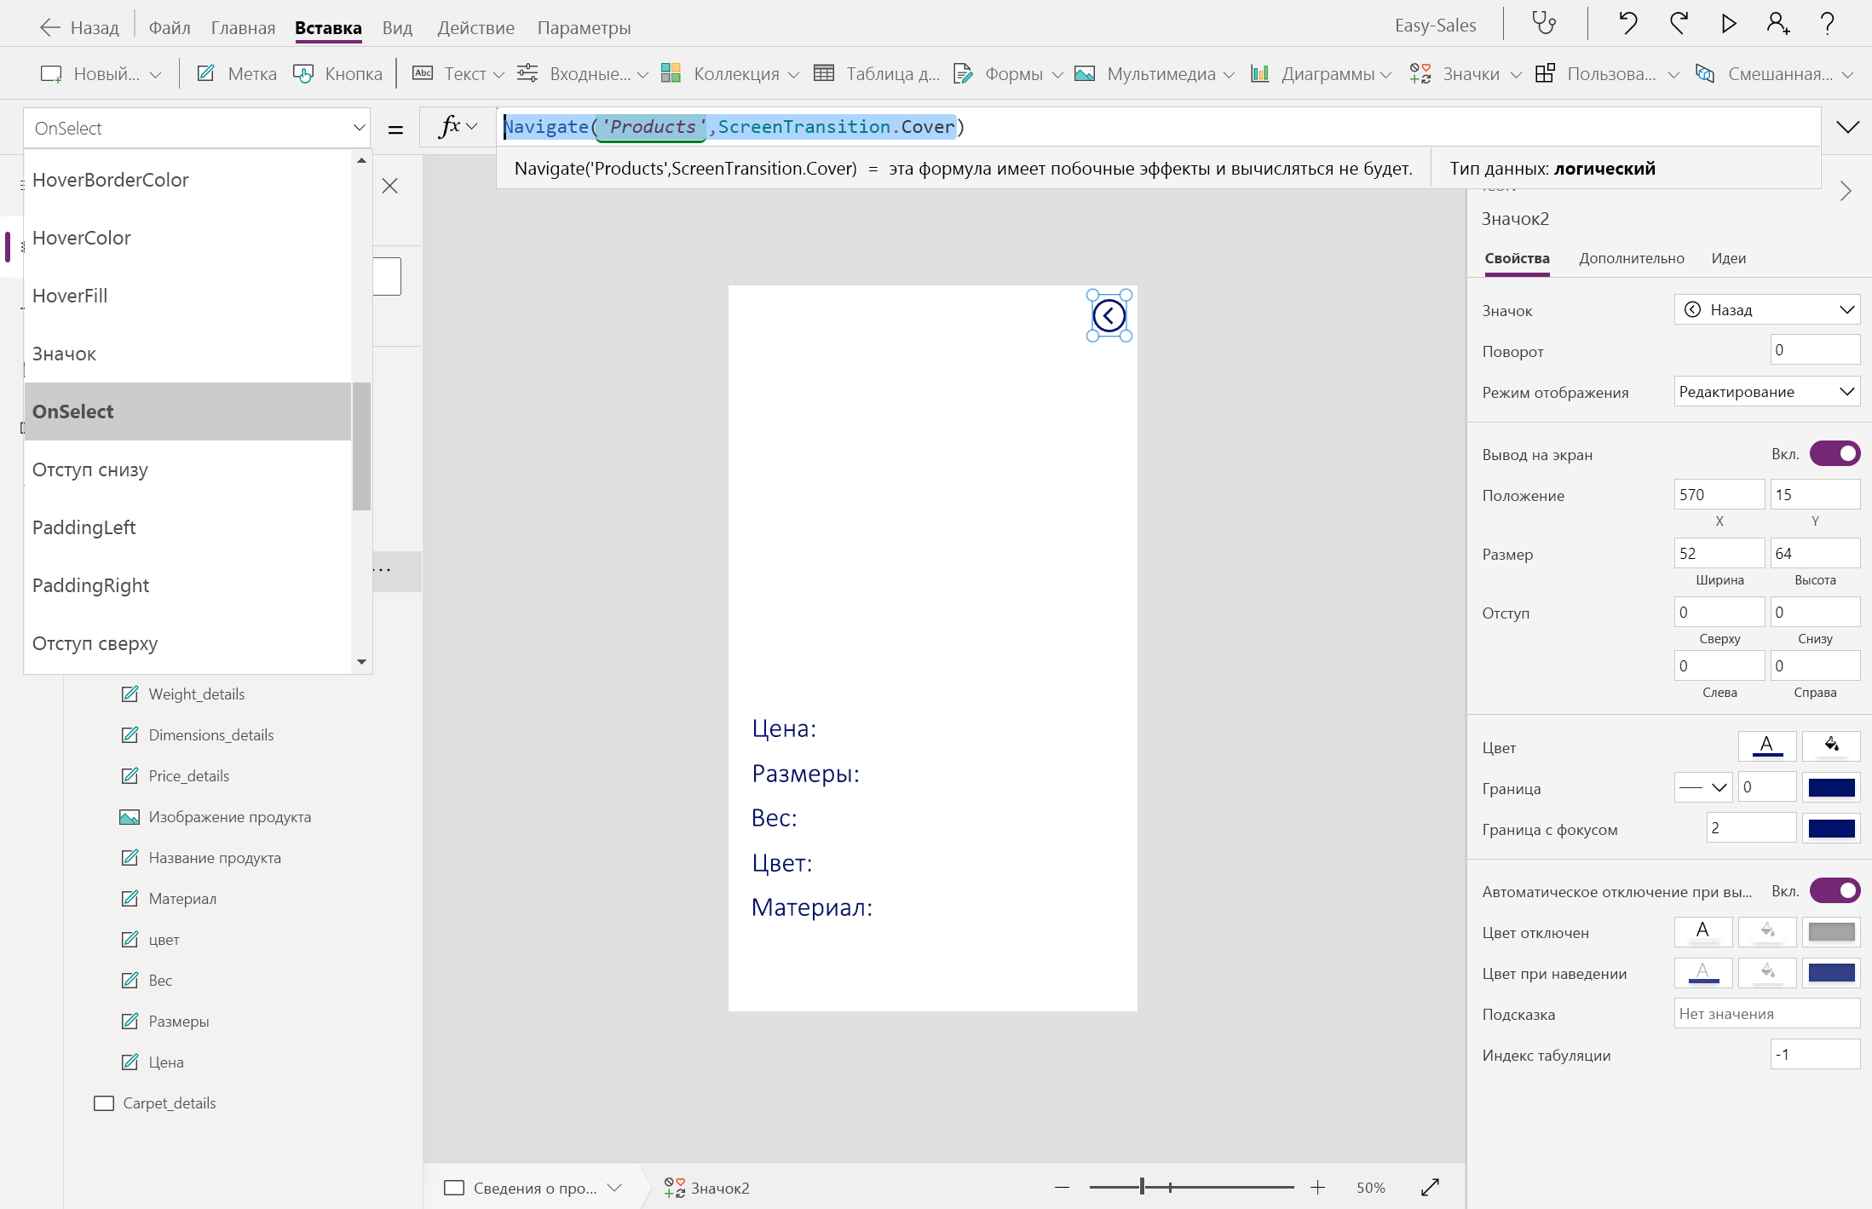Image resolution: width=1872 pixels, height=1209 pixels.
Task: Toggle the 'Автоматическое отключение' switch
Action: (1835, 891)
